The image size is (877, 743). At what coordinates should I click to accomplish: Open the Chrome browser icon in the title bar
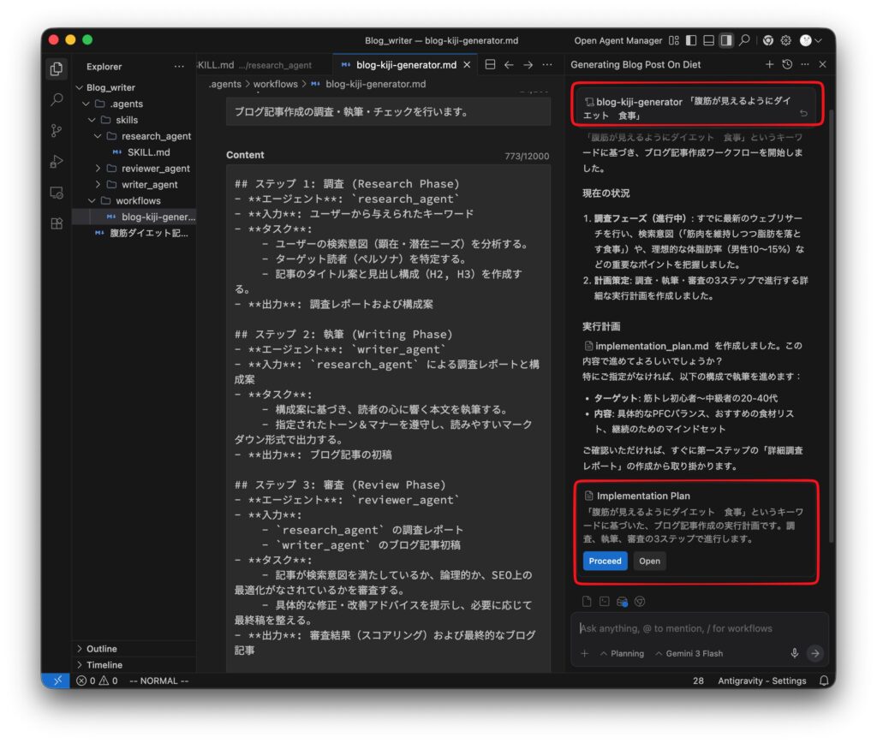[x=768, y=40]
